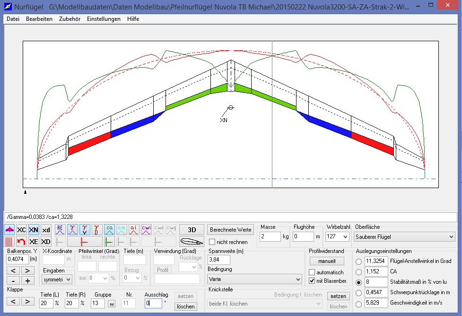This screenshot has height=316, width=462.
Task: Open the Oberfläche 'Sauberer Flügel' dropdown
Action: click(404, 236)
